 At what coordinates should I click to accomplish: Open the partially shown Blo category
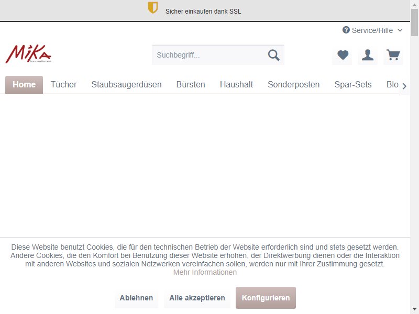(392, 85)
